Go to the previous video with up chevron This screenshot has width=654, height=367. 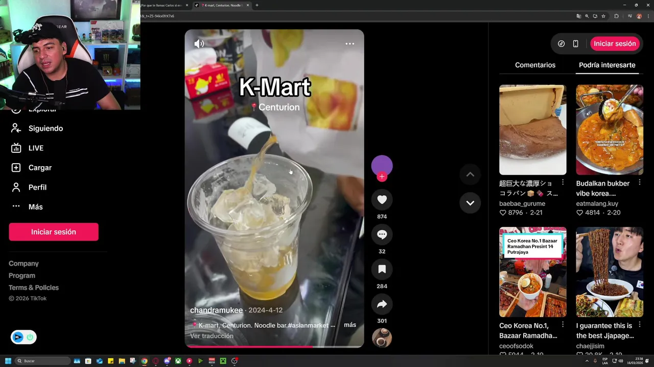click(470, 174)
